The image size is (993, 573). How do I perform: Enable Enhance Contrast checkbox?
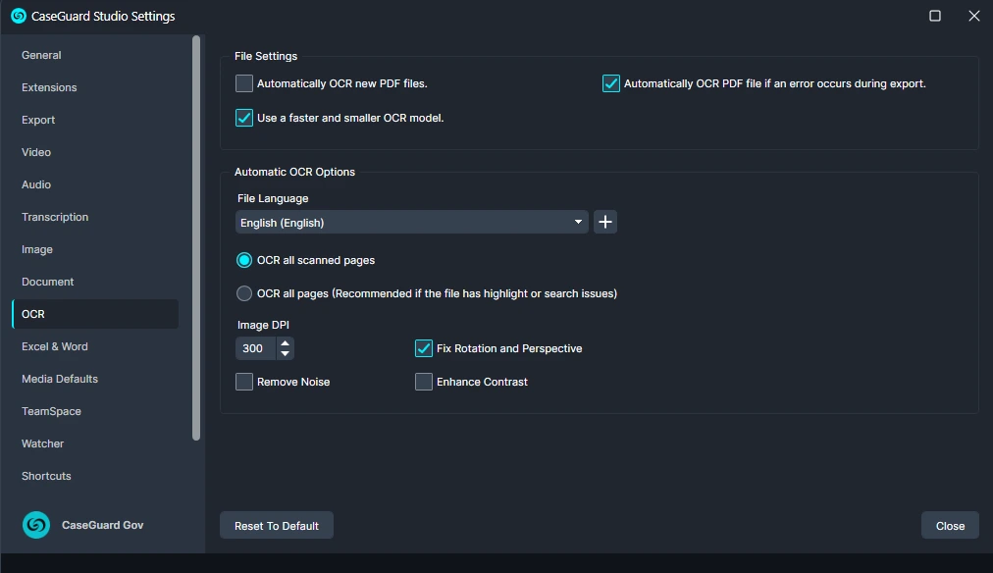point(424,382)
